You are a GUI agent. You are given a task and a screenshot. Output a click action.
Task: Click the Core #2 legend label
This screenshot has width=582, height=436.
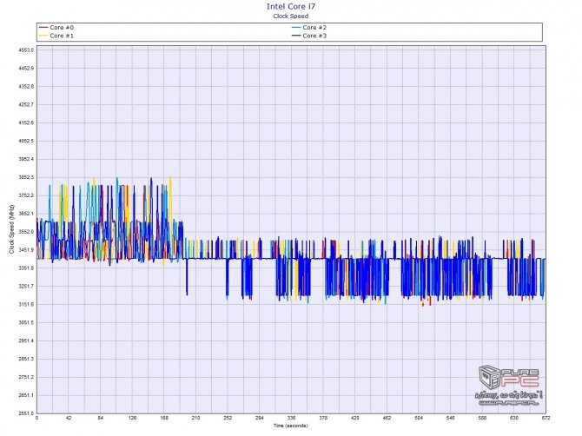314,28
